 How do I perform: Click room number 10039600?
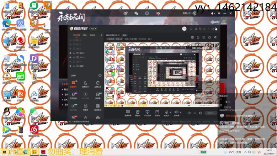142,39
